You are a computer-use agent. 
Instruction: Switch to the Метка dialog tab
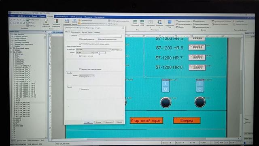click(x=90, y=32)
